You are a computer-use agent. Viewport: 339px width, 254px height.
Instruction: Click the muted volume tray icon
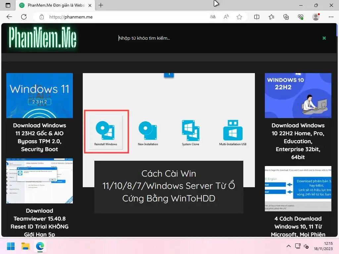tap(306, 246)
